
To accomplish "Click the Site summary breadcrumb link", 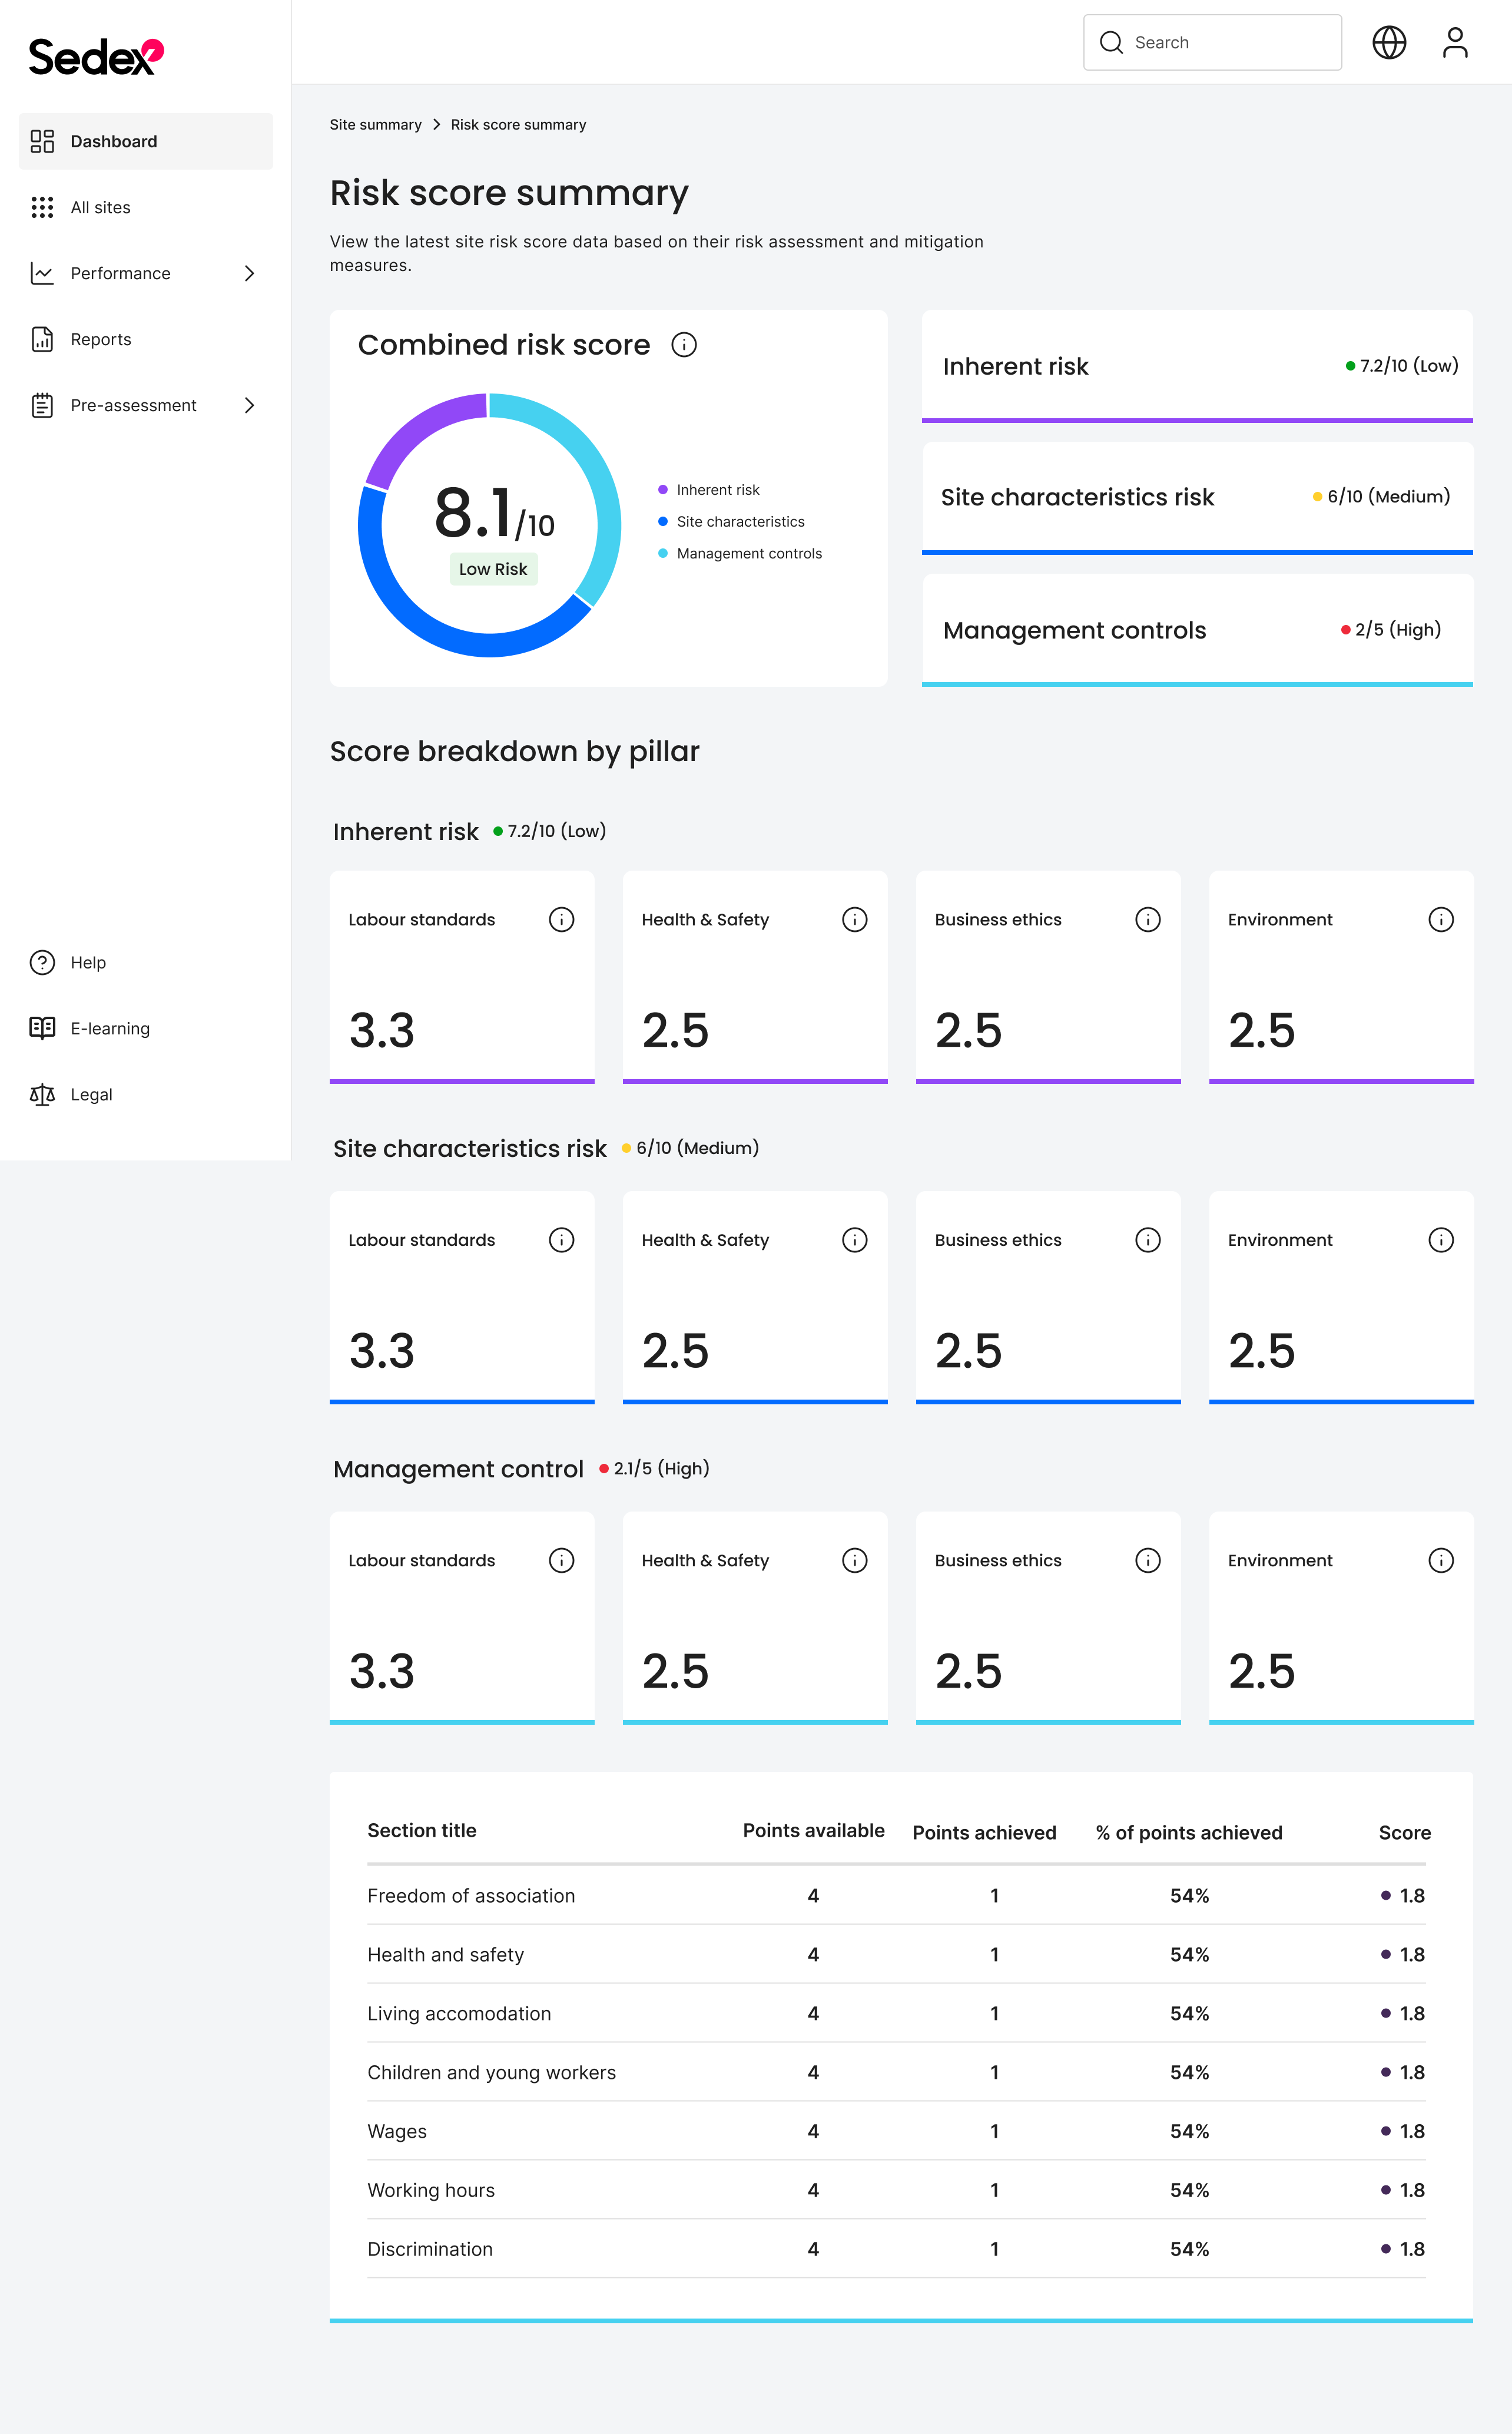I will [375, 125].
